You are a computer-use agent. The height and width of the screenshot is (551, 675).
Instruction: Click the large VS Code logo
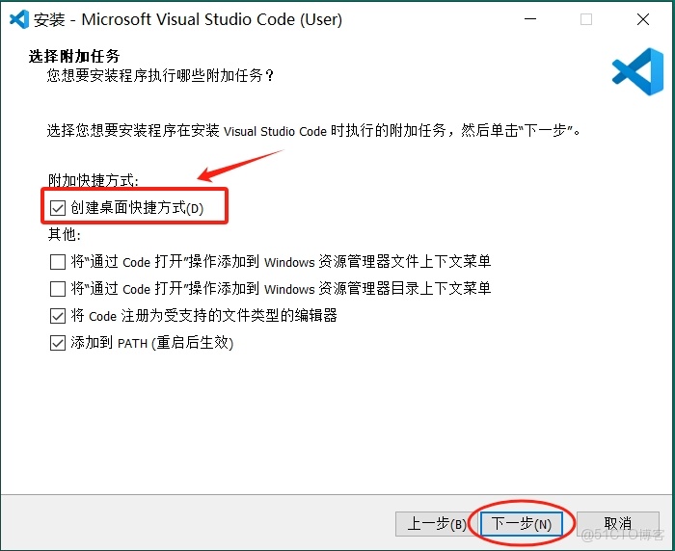[x=637, y=71]
